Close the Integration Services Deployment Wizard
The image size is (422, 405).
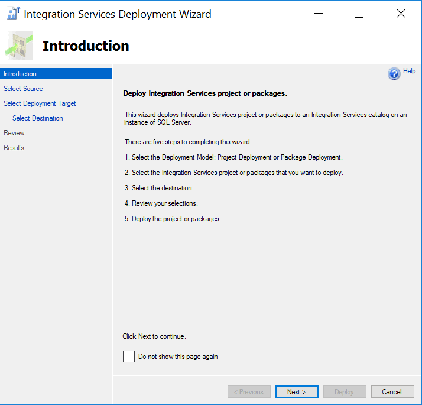click(401, 14)
